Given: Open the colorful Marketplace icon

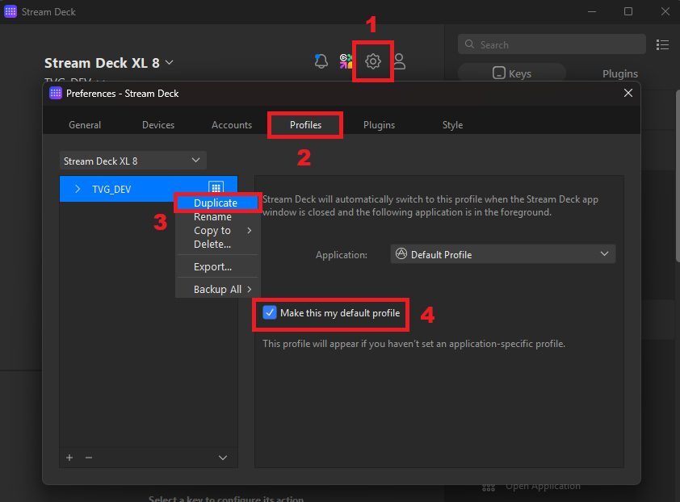Looking at the screenshot, I should (346, 61).
